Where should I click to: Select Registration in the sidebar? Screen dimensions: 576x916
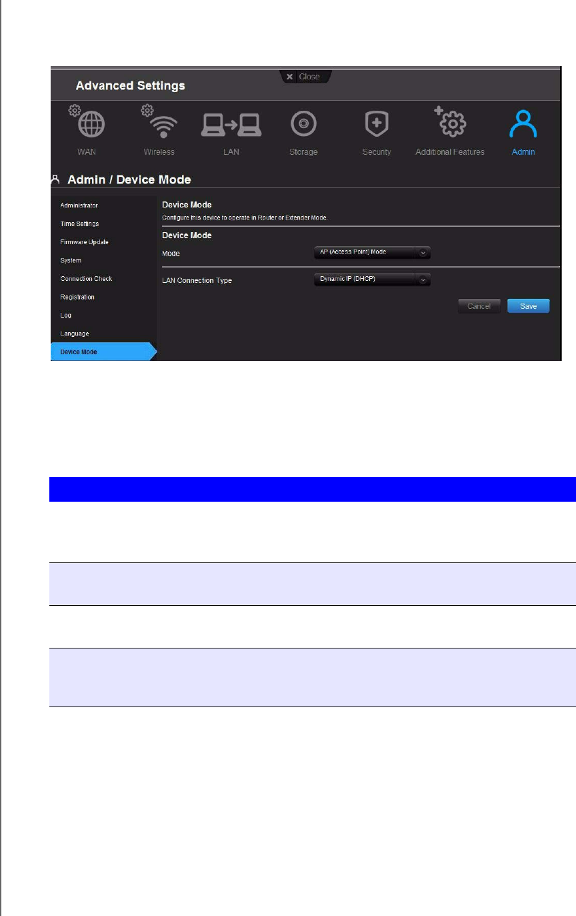click(x=77, y=297)
